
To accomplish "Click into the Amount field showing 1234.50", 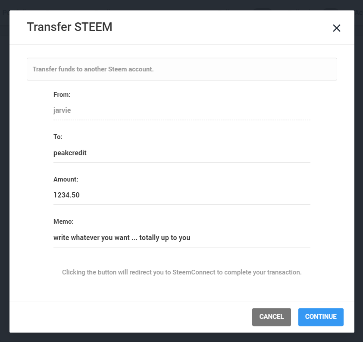I will (181, 195).
